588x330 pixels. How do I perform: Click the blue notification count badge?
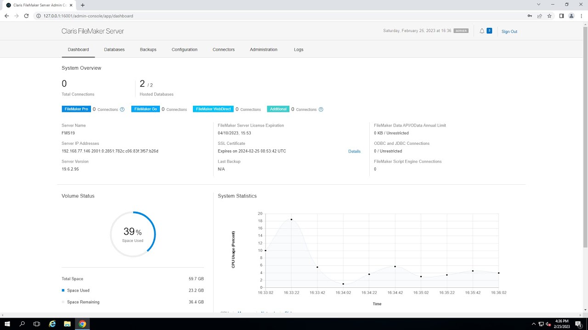pos(489,31)
